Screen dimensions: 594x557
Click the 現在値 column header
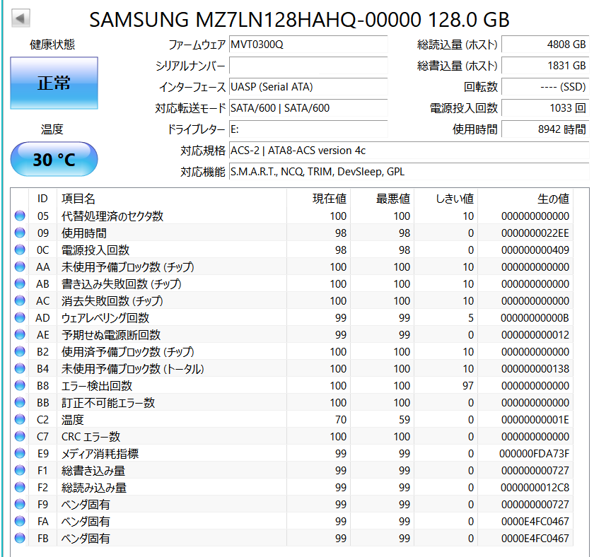(330, 199)
